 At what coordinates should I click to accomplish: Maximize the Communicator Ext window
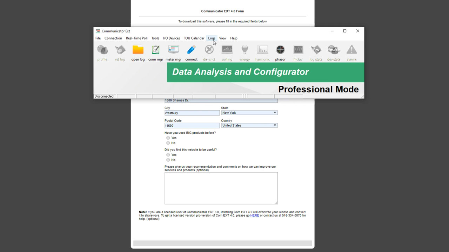coord(345,31)
